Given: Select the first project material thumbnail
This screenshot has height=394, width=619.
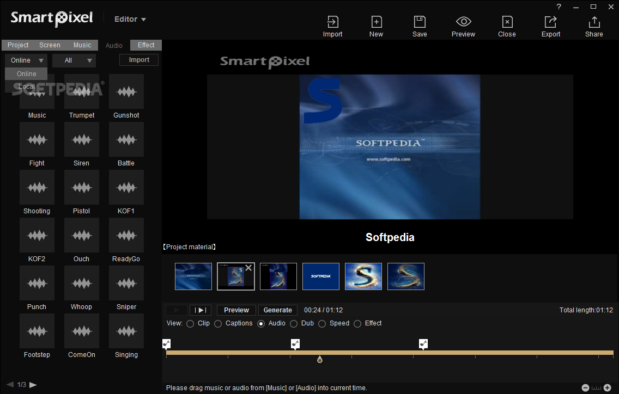Looking at the screenshot, I should click(193, 276).
